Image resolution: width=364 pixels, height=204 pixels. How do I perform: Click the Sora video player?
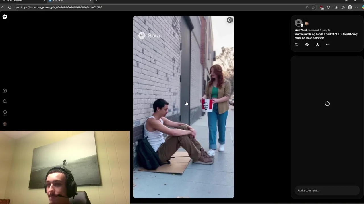[x=184, y=107]
